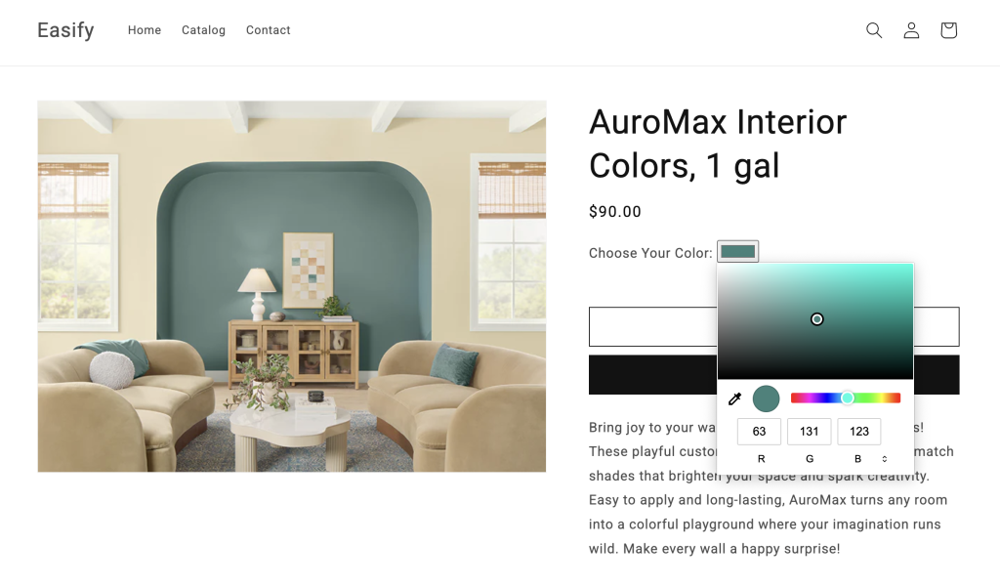Toggle the RGB color format switcher arrows
This screenshot has width=1000, height=587.
885,459
